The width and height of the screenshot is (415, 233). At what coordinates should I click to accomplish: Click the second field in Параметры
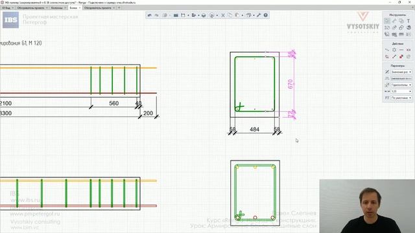(401, 78)
